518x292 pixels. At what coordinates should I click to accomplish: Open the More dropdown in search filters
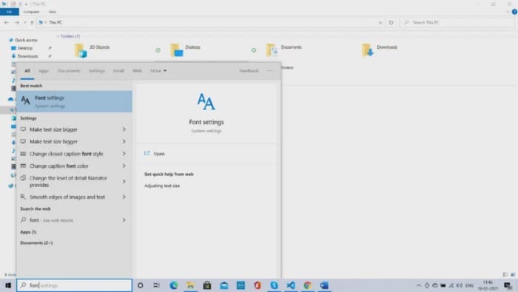pyautogui.click(x=158, y=71)
